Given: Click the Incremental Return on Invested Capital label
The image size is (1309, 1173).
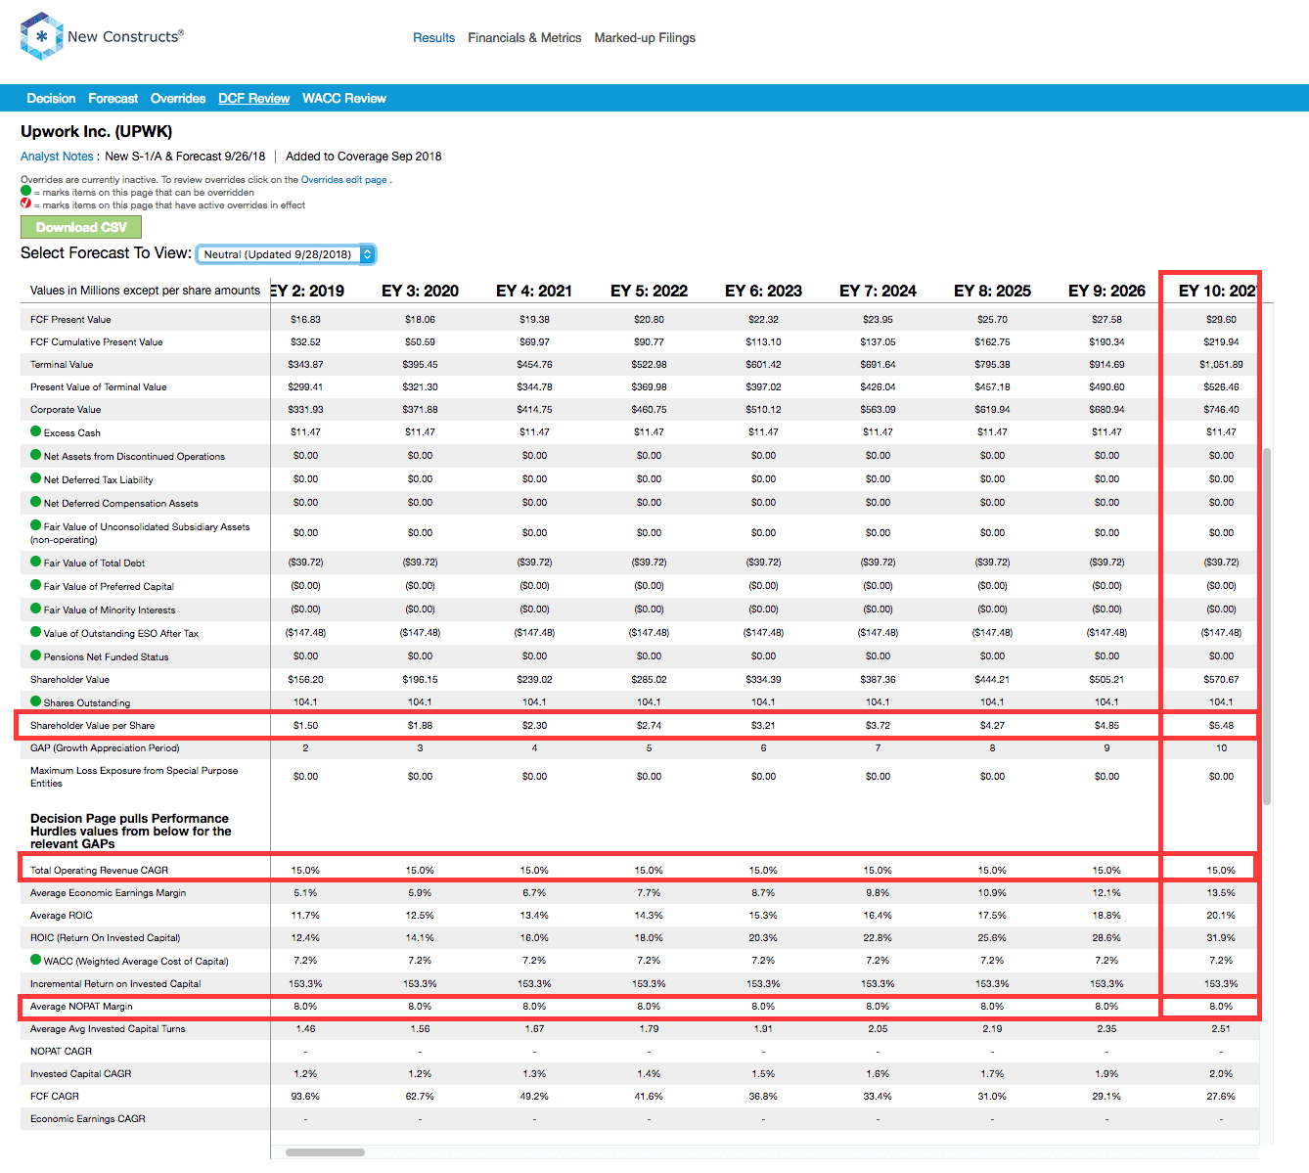Looking at the screenshot, I should [115, 984].
